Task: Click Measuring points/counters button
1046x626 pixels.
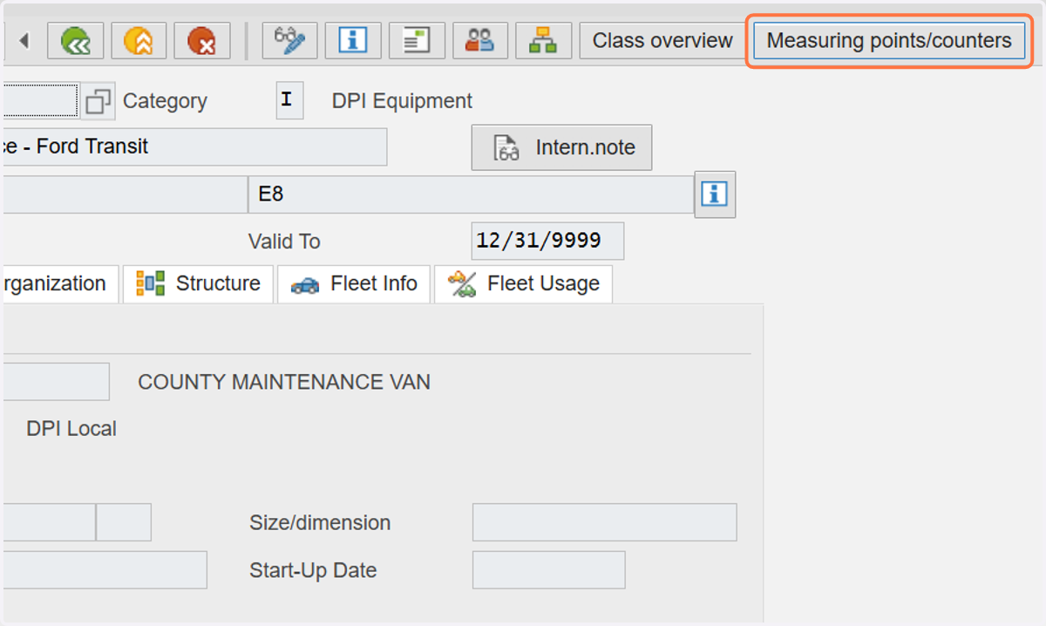Action: (889, 40)
